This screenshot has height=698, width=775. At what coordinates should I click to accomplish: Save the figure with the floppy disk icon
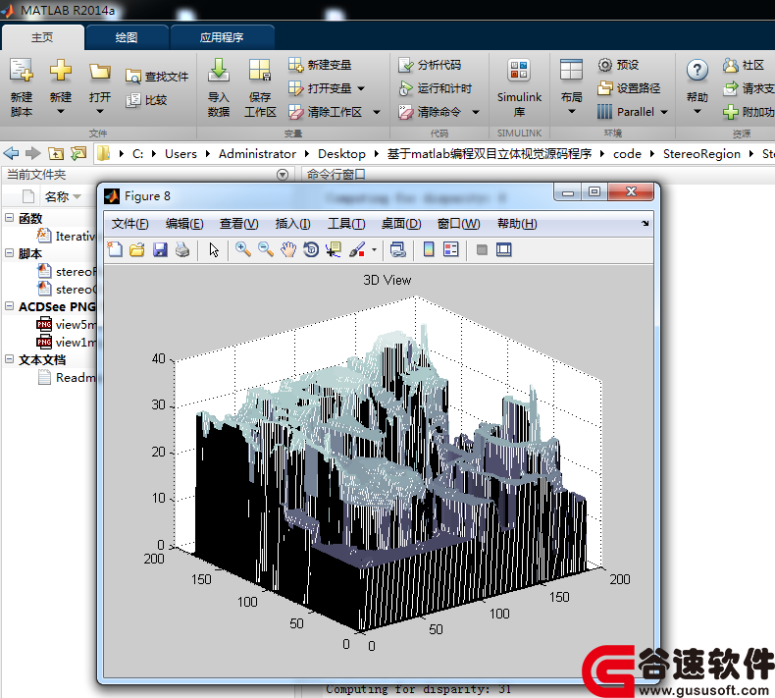(160, 249)
